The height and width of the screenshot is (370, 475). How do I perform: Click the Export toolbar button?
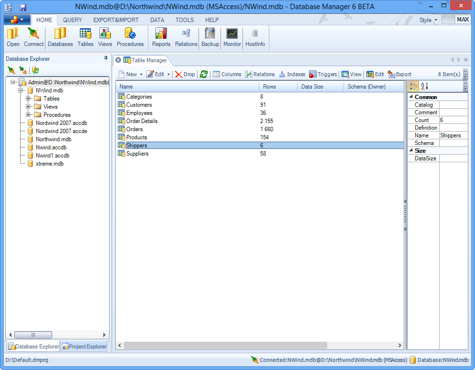[x=399, y=74]
